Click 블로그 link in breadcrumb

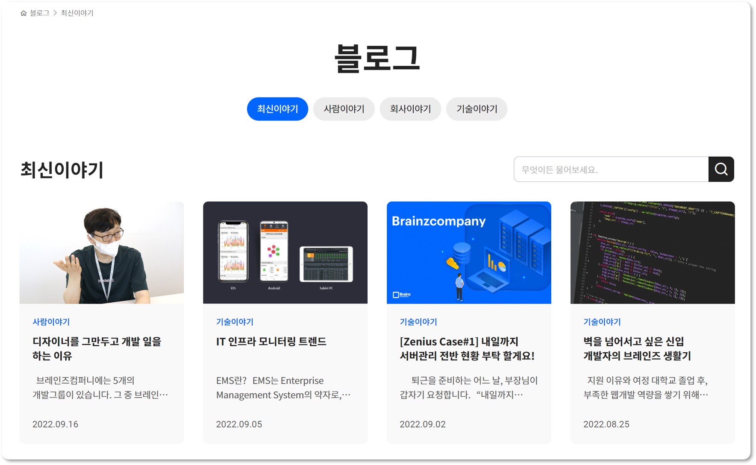(x=39, y=13)
